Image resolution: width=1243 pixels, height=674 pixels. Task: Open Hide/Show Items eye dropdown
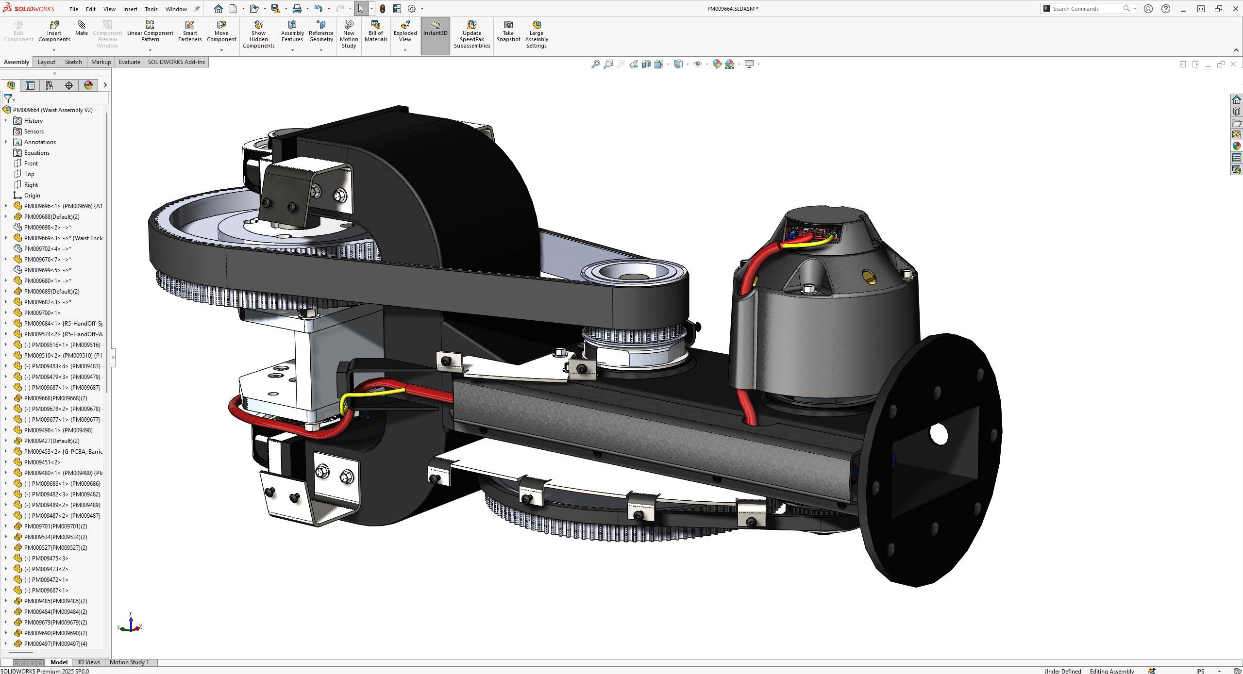tap(706, 64)
